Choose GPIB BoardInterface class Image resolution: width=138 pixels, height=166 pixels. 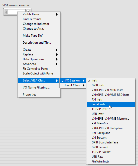pos(111,142)
